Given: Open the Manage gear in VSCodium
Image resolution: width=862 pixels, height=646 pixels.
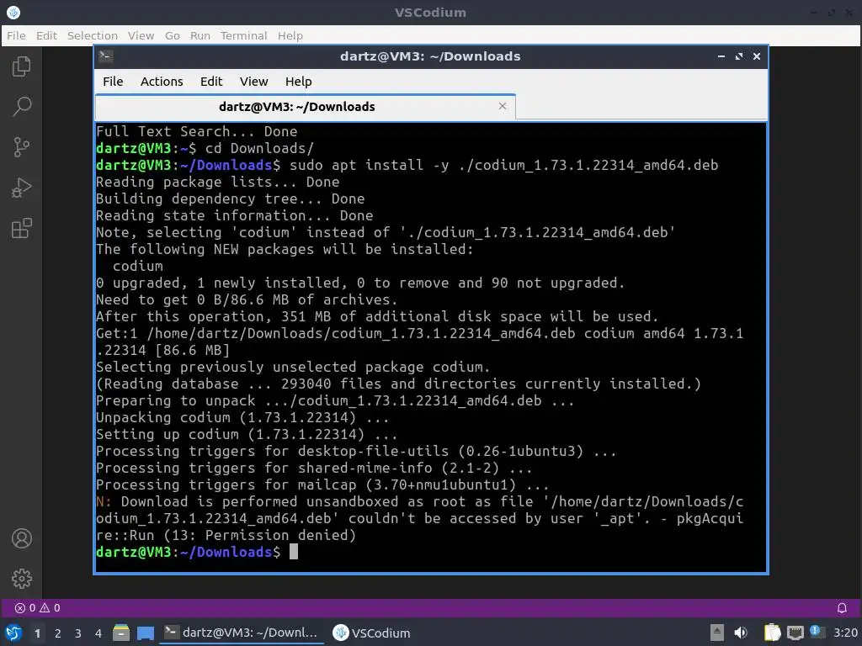Looking at the screenshot, I should [21, 579].
